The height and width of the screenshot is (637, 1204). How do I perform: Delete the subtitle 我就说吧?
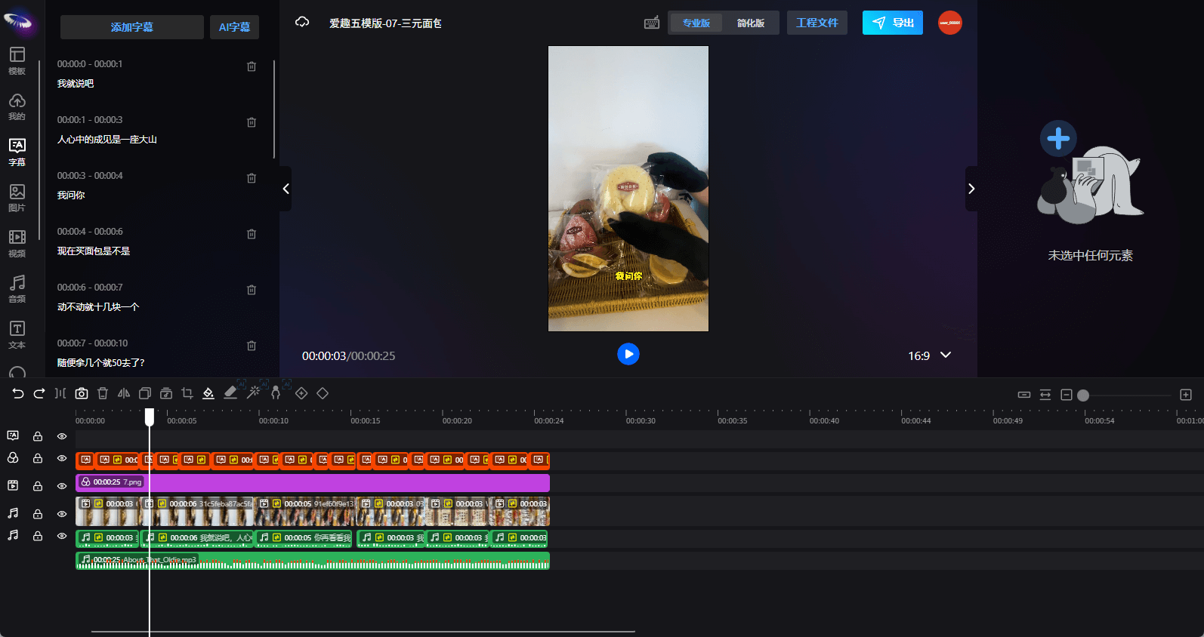tap(252, 66)
